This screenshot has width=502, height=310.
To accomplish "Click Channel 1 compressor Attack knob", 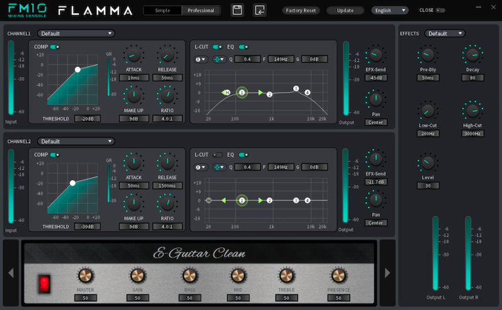I will [x=133, y=55].
